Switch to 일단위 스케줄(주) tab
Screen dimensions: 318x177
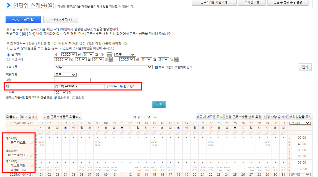click(61, 20)
